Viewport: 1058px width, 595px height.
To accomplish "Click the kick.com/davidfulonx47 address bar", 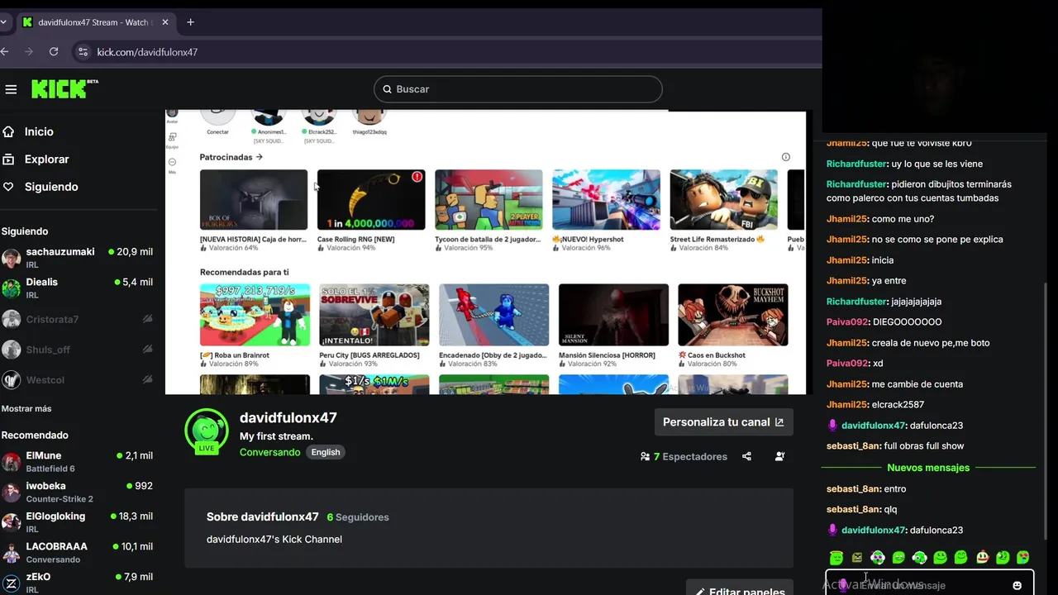I will tap(147, 51).
